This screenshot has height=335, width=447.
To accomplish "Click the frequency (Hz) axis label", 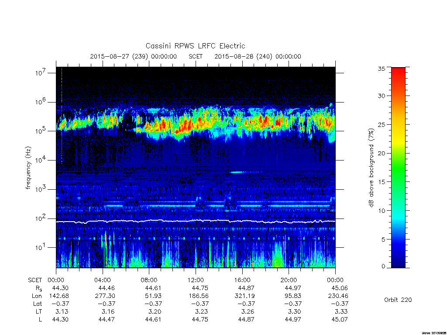I will tap(28, 168).
